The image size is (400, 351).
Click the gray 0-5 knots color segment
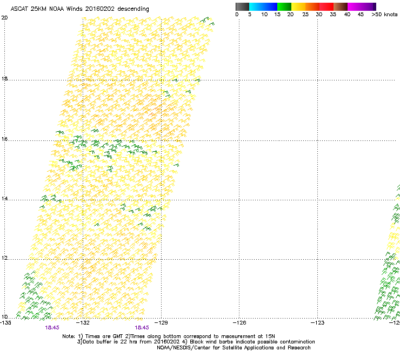242,6
